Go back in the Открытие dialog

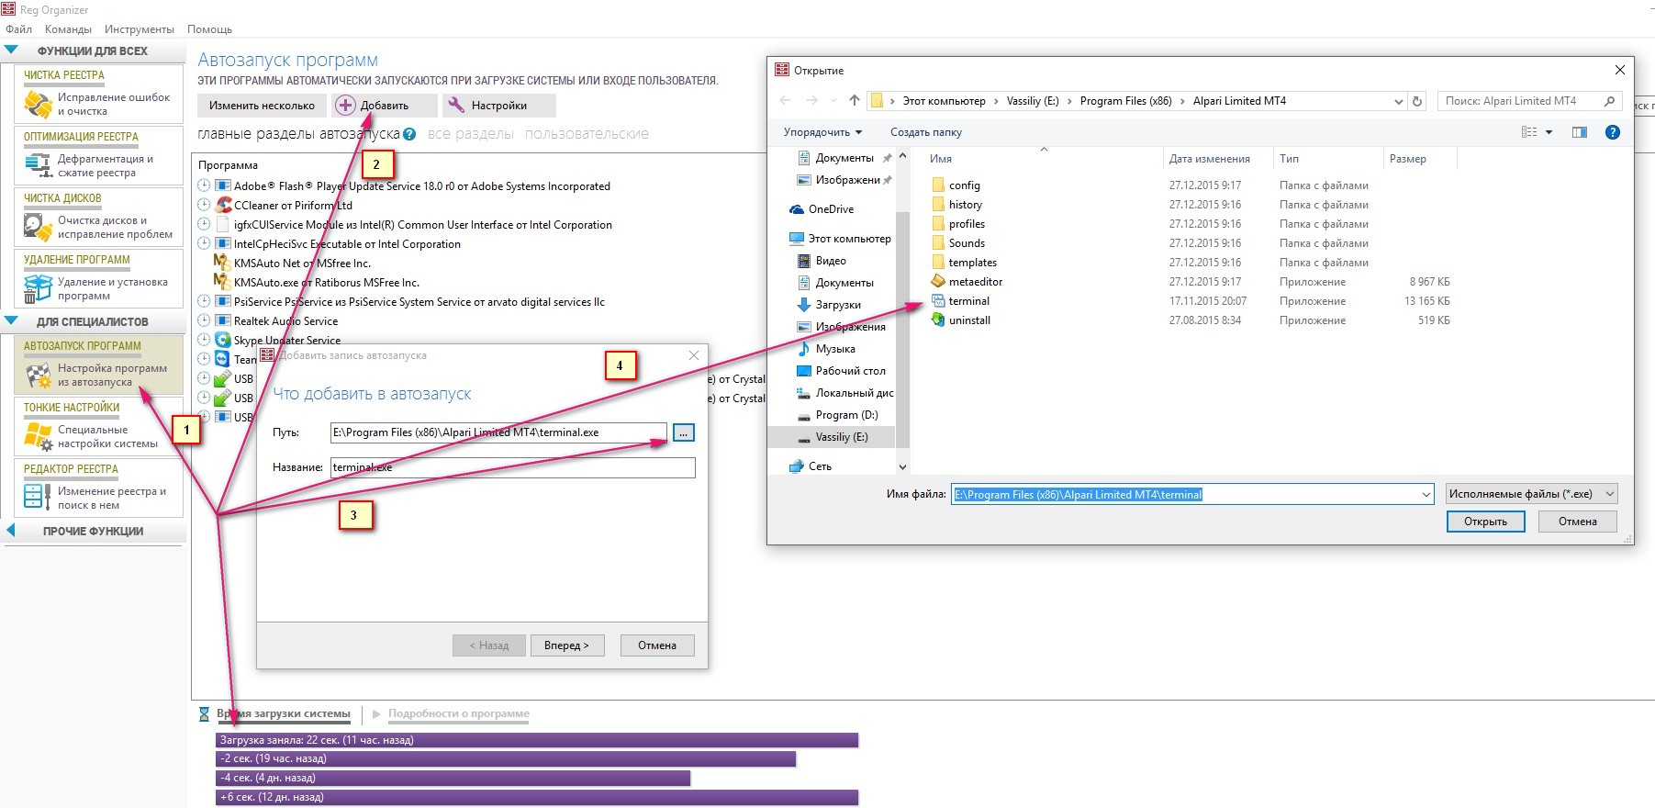(x=785, y=101)
